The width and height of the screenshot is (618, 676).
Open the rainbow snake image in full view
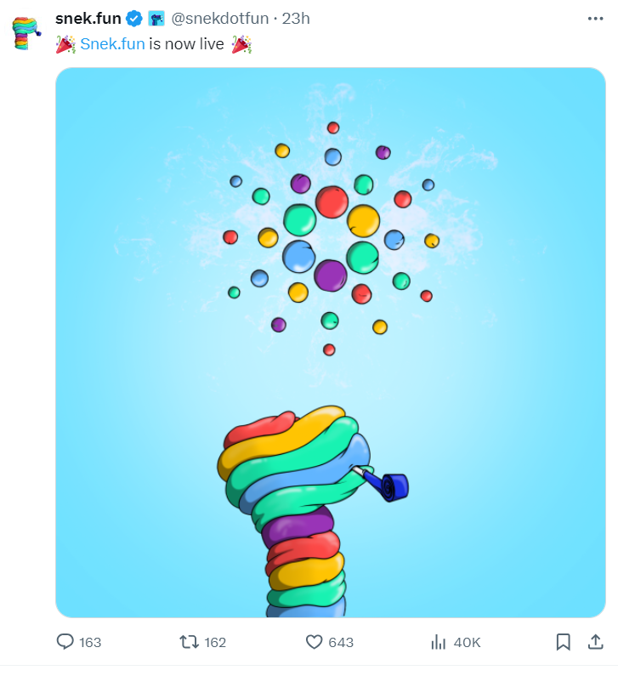[x=330, y=342]
